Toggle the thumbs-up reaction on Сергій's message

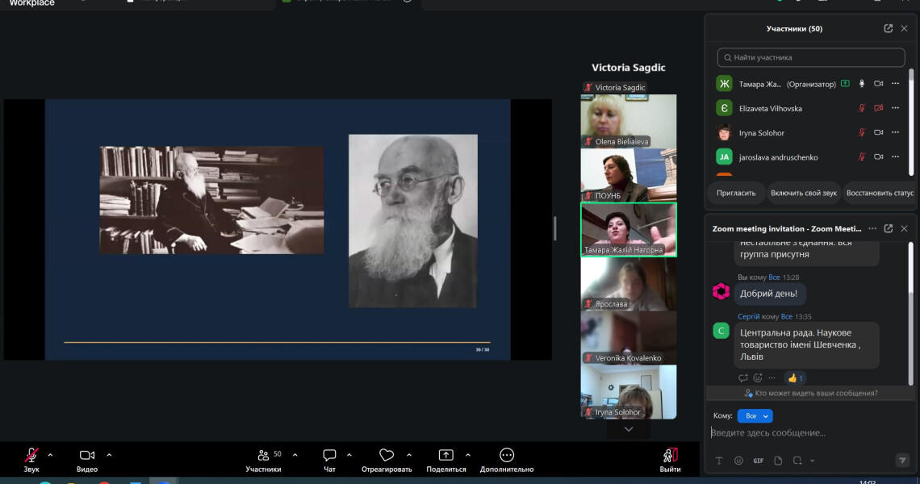[795, 378]
